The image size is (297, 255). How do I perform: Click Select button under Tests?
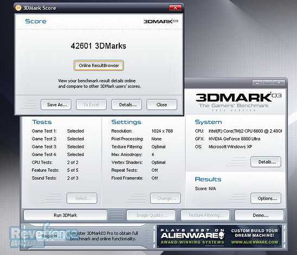82,198
